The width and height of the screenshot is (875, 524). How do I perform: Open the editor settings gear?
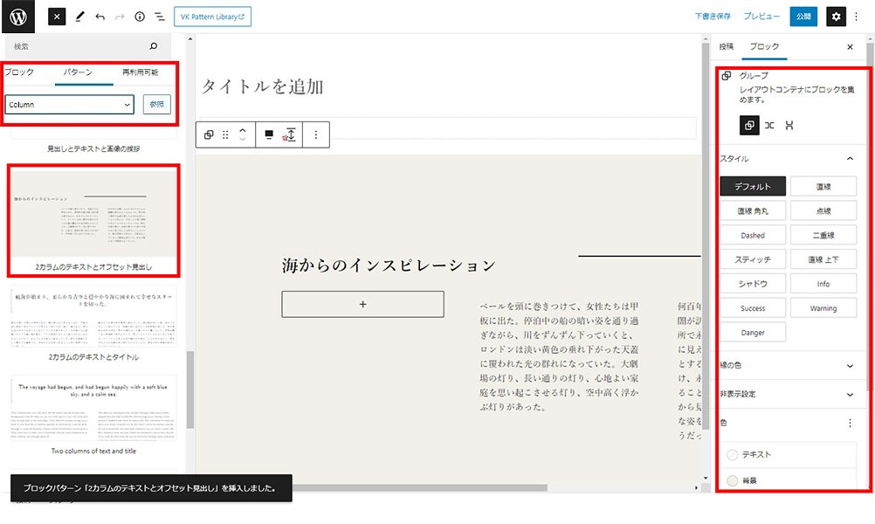click(837, 16)
